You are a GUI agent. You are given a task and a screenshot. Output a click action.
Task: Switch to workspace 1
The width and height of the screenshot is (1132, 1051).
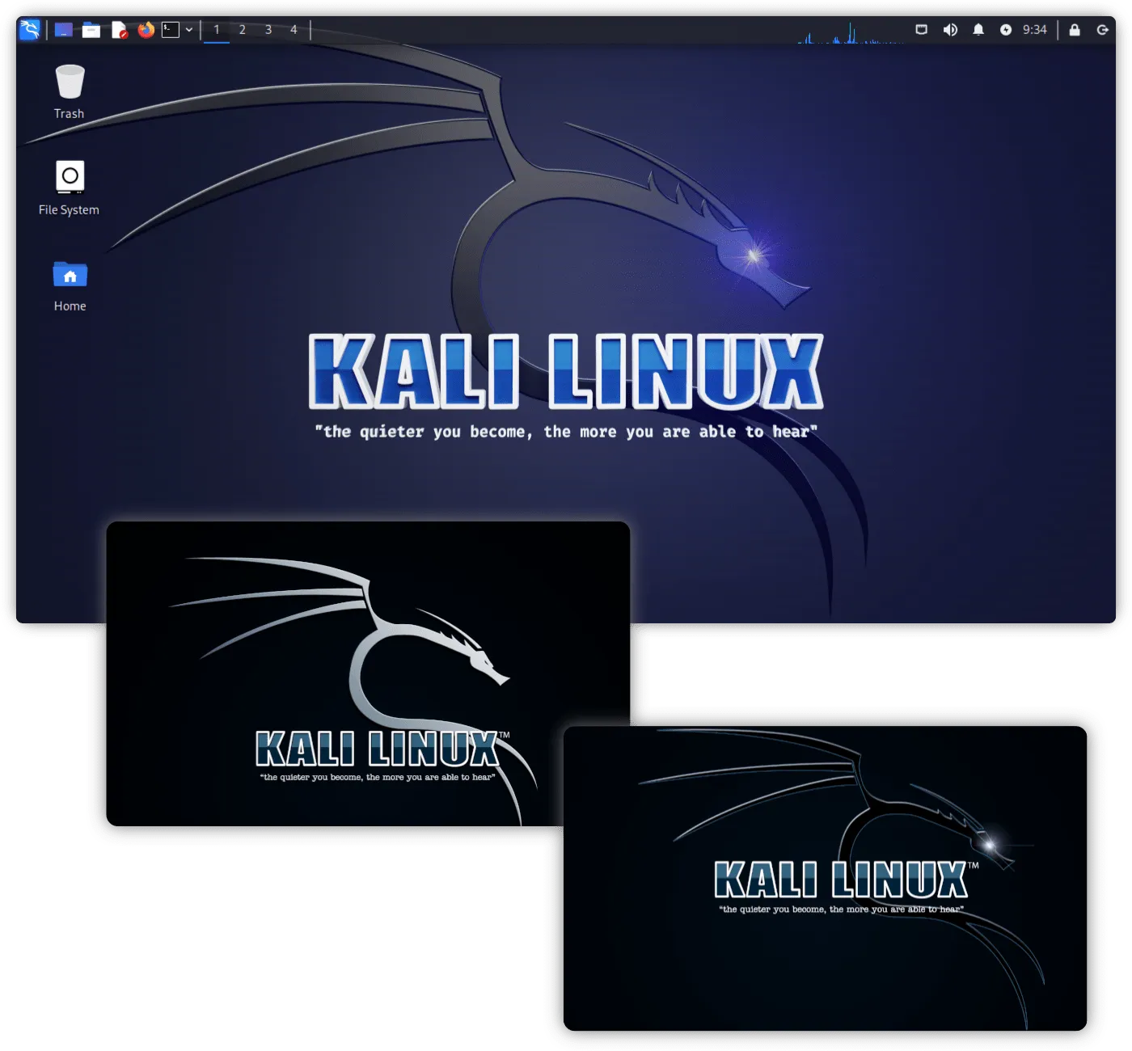click(x=217, y=30)
